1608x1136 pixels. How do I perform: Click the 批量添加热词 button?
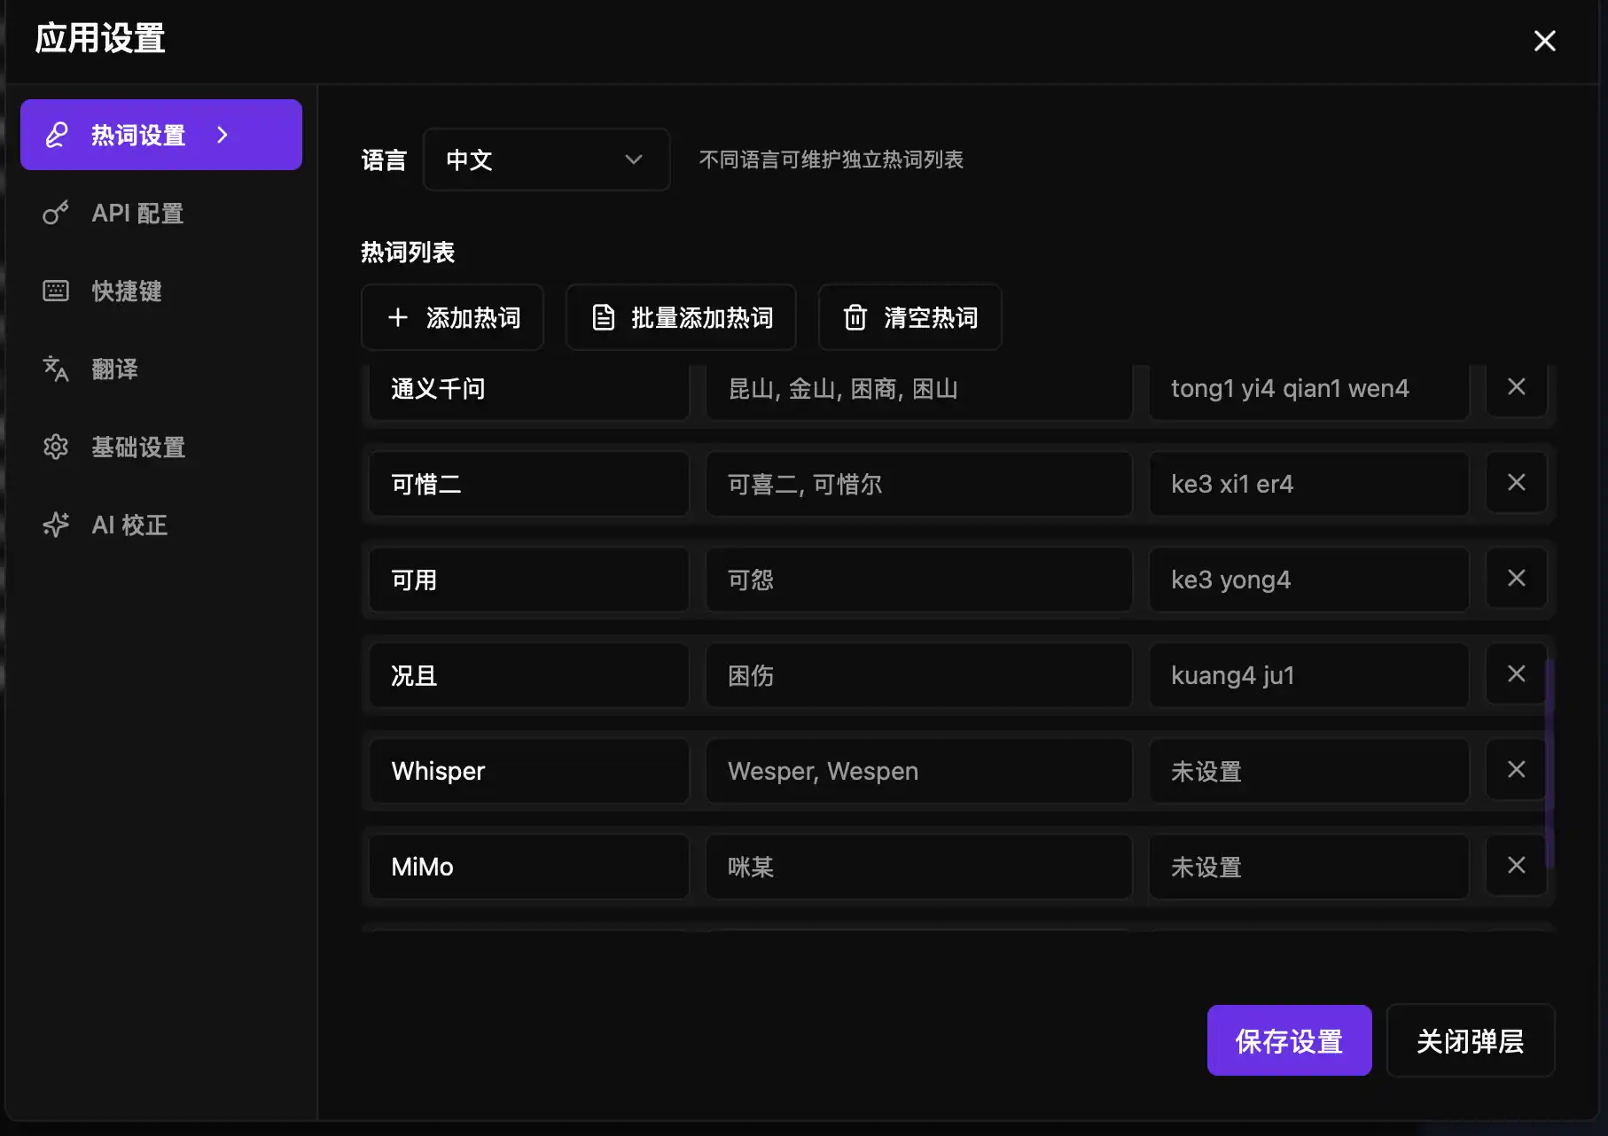tap(681, 317)
